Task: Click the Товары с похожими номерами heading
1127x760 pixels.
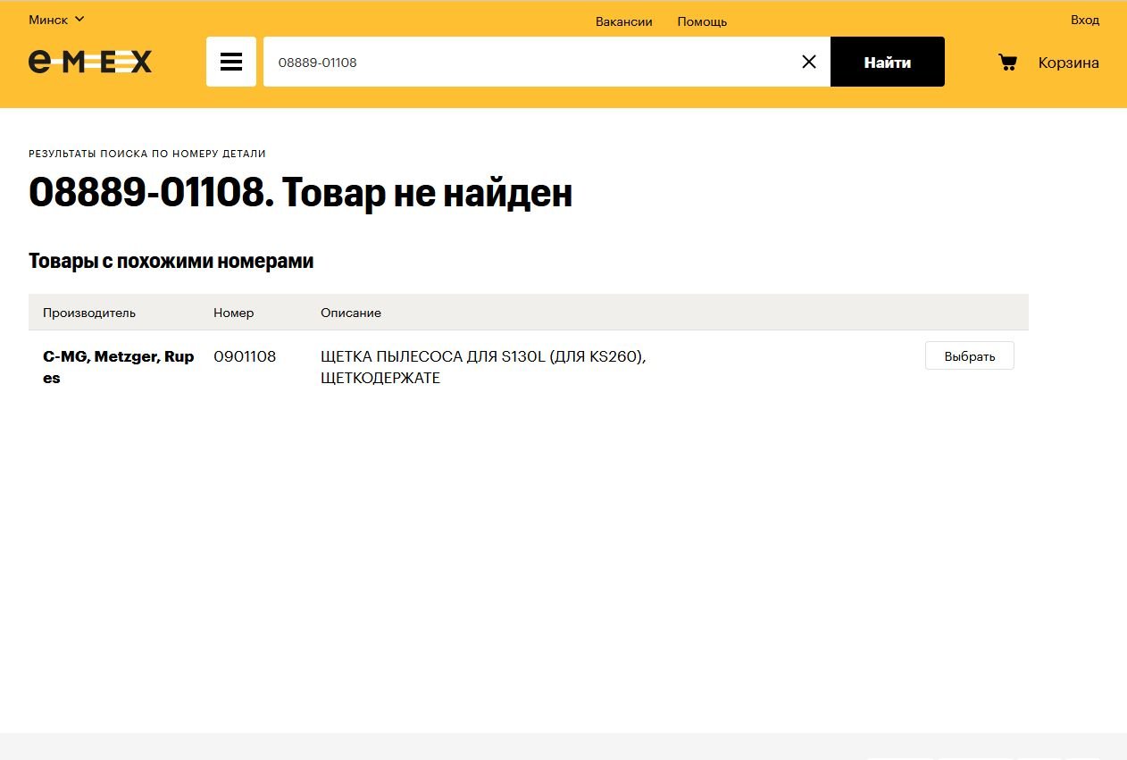Action: (171, 261)
